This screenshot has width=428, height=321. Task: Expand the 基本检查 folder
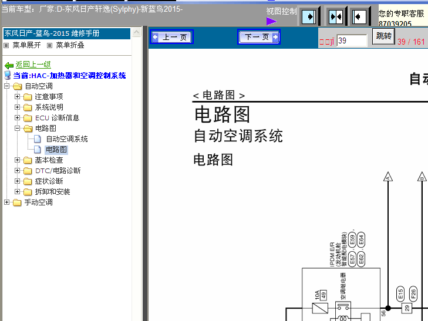click(x=17, y=160)
